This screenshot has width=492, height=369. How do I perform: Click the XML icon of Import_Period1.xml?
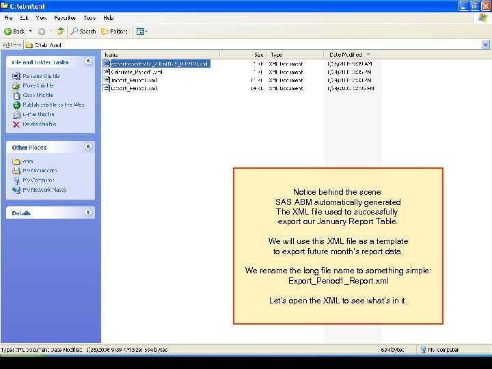coord(107,80)
